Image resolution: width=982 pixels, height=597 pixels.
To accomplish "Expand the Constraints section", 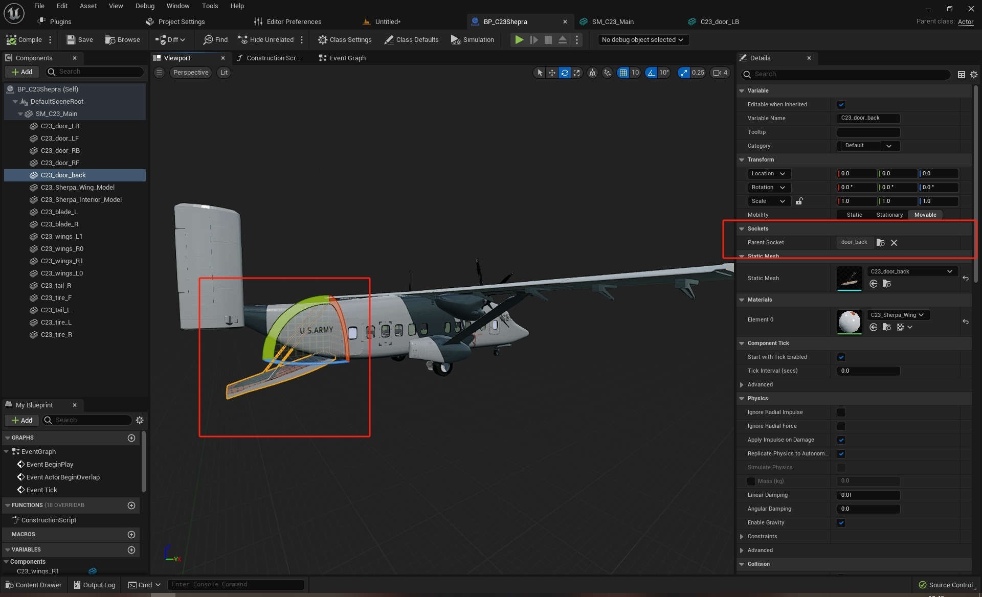I will [x=742, y=537].
